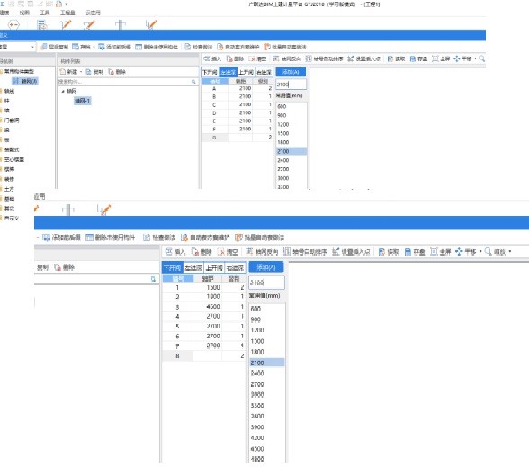The height and width of the screenshot is (467, 529).
Task: Click the search magnifier in 搜索构件 box
Action: pos(193,82)
